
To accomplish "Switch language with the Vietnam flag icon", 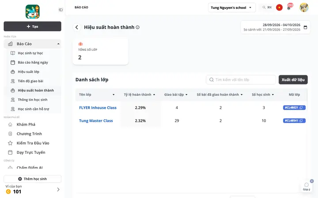I will click(279, 8).
